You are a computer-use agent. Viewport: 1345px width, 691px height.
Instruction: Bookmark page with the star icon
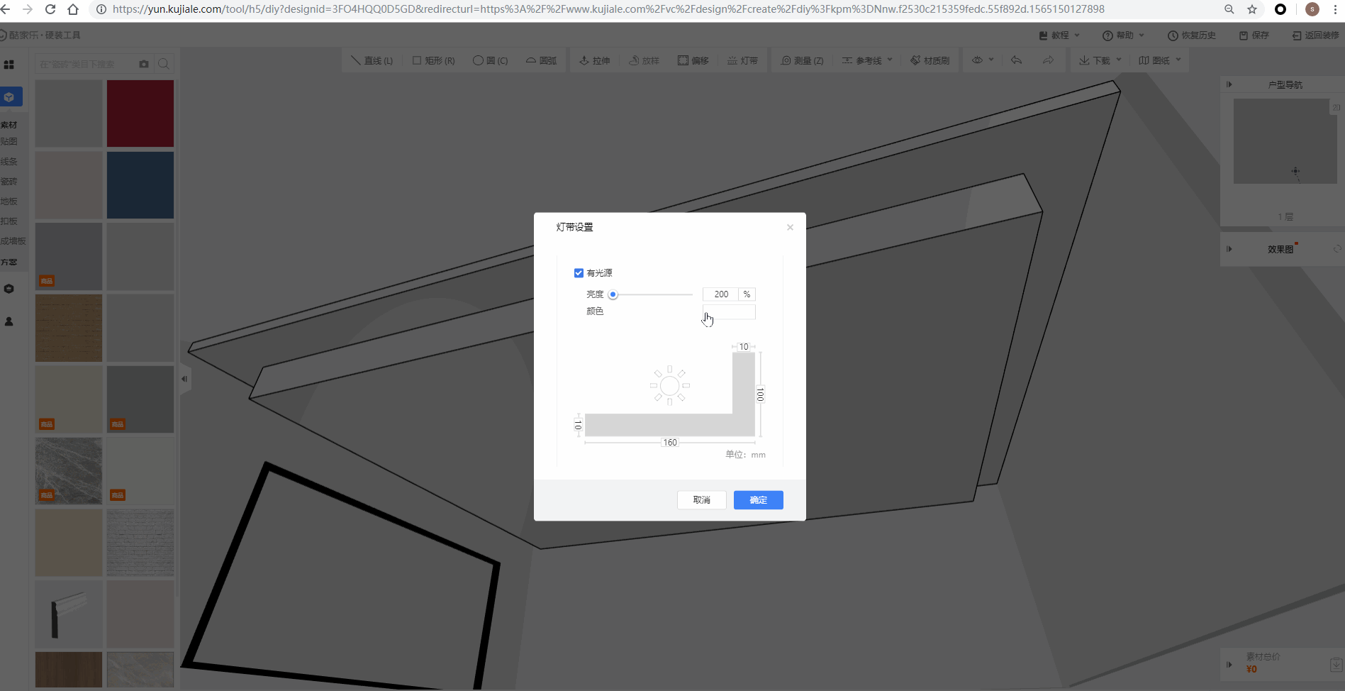1252,9
